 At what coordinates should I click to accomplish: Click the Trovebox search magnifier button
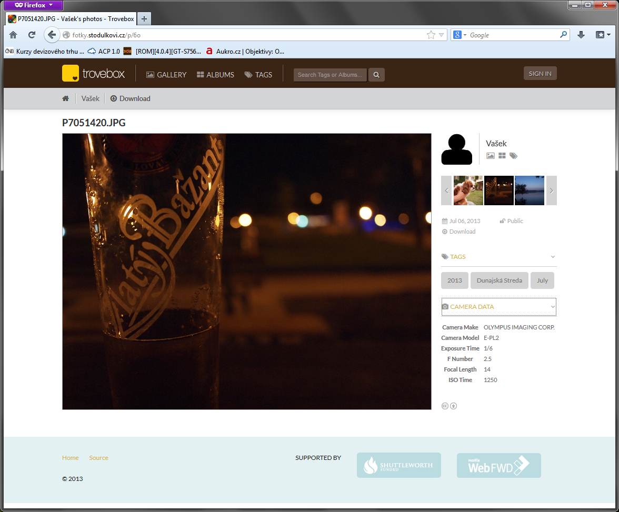point(376,75)
